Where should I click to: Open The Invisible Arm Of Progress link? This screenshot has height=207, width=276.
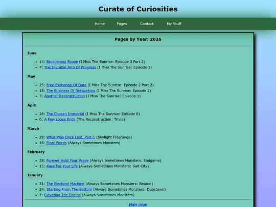click(70, 67)
